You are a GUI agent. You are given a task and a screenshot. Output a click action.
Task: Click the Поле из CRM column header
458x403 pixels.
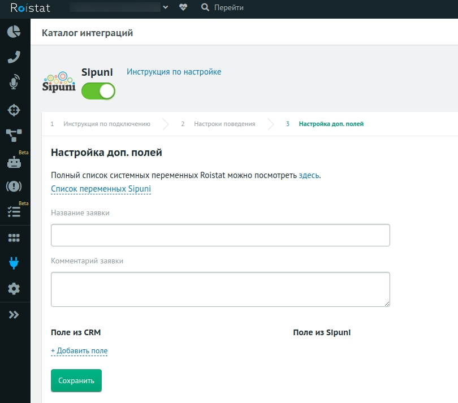pos(76,332)
